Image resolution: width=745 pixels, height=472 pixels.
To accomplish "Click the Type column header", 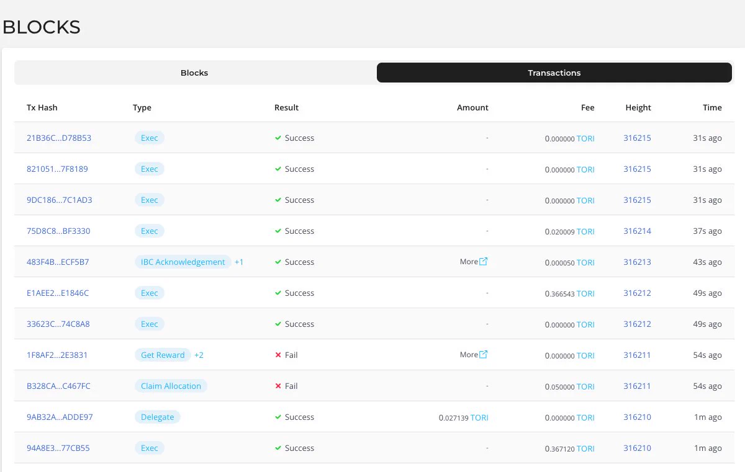I will coord(142,107).
